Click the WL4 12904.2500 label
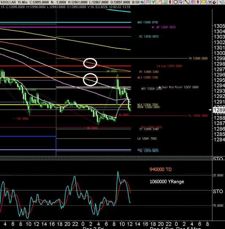 [148, 104]
